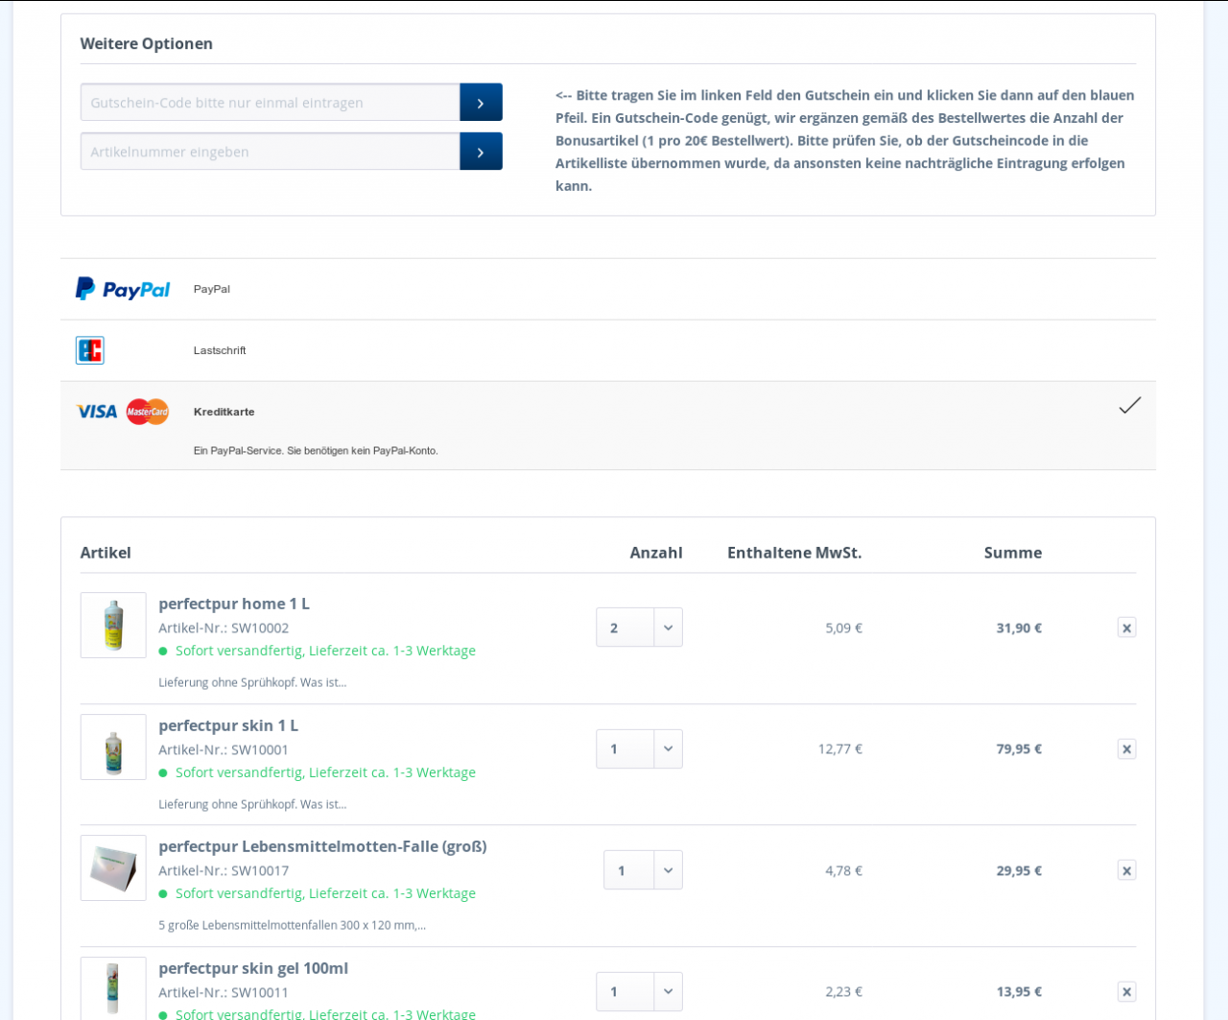Click delivery status under perfectpur skin 1 L
1228x1020 pixels.
[317, 772]
